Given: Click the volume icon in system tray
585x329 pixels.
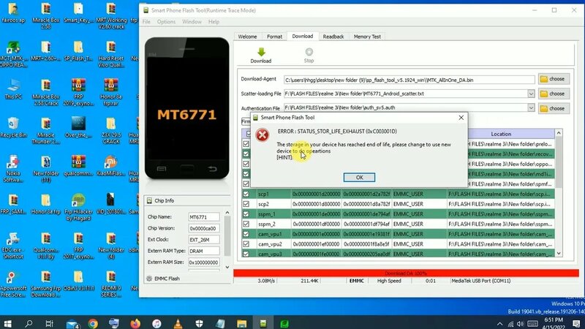Looking at the screenshot, I should pos(521,324).
